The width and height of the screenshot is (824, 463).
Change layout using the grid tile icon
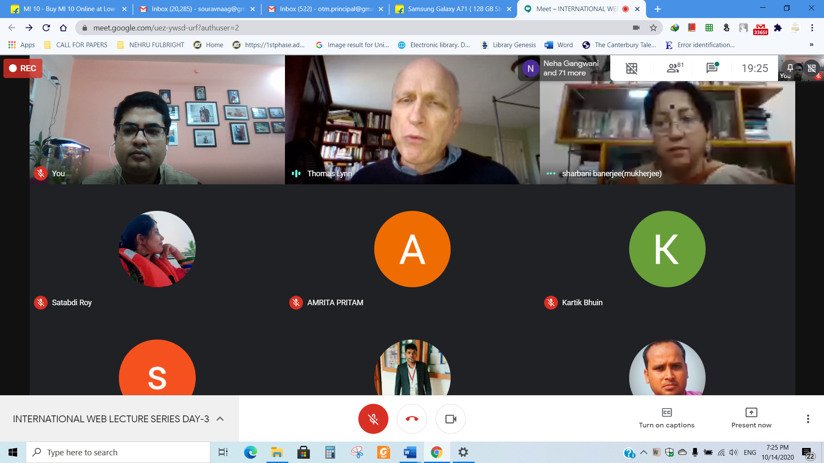631,68
